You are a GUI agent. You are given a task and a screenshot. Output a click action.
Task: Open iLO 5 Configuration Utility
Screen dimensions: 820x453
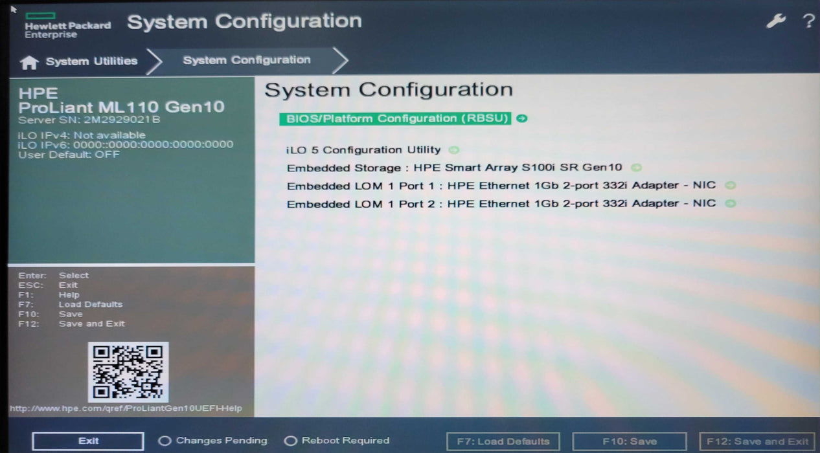[x=363, y=150]
